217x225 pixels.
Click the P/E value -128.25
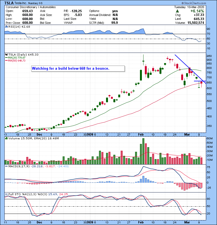76,11
